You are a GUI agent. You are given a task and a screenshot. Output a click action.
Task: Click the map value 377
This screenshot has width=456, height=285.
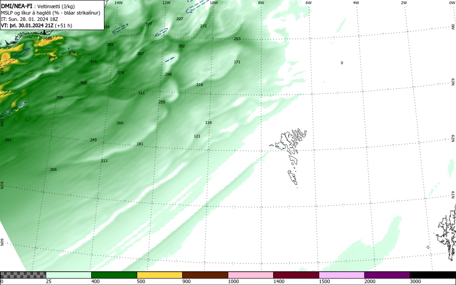149,24
